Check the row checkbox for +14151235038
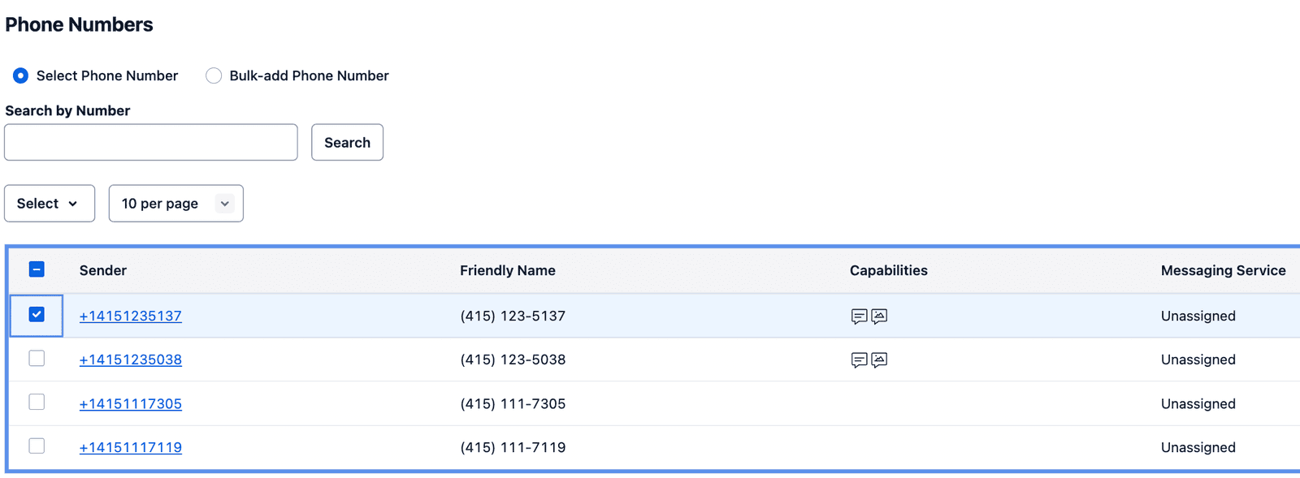 36,358
